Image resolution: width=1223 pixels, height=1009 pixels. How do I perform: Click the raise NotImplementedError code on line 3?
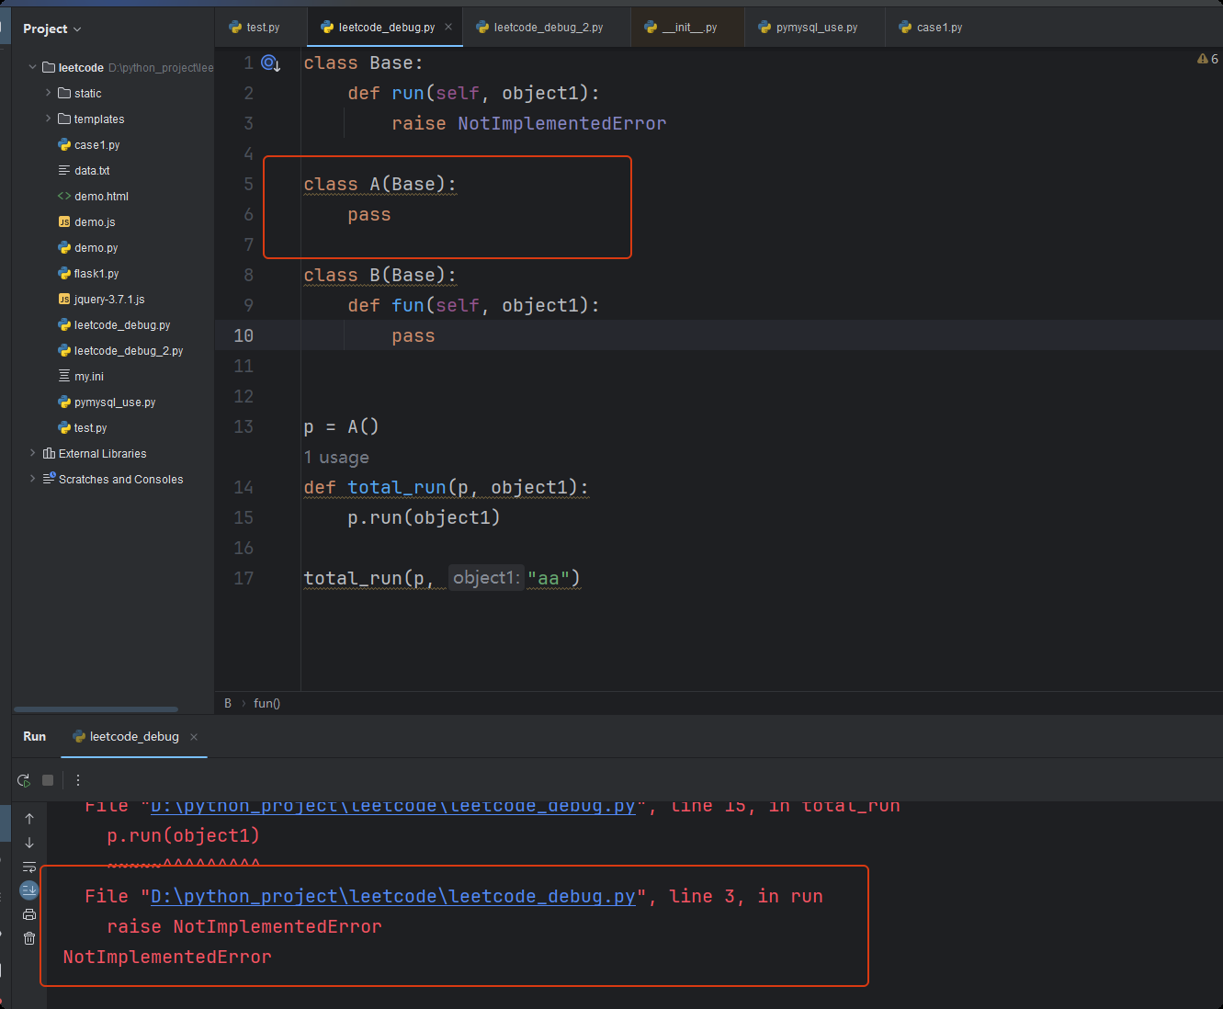[529, 124]
